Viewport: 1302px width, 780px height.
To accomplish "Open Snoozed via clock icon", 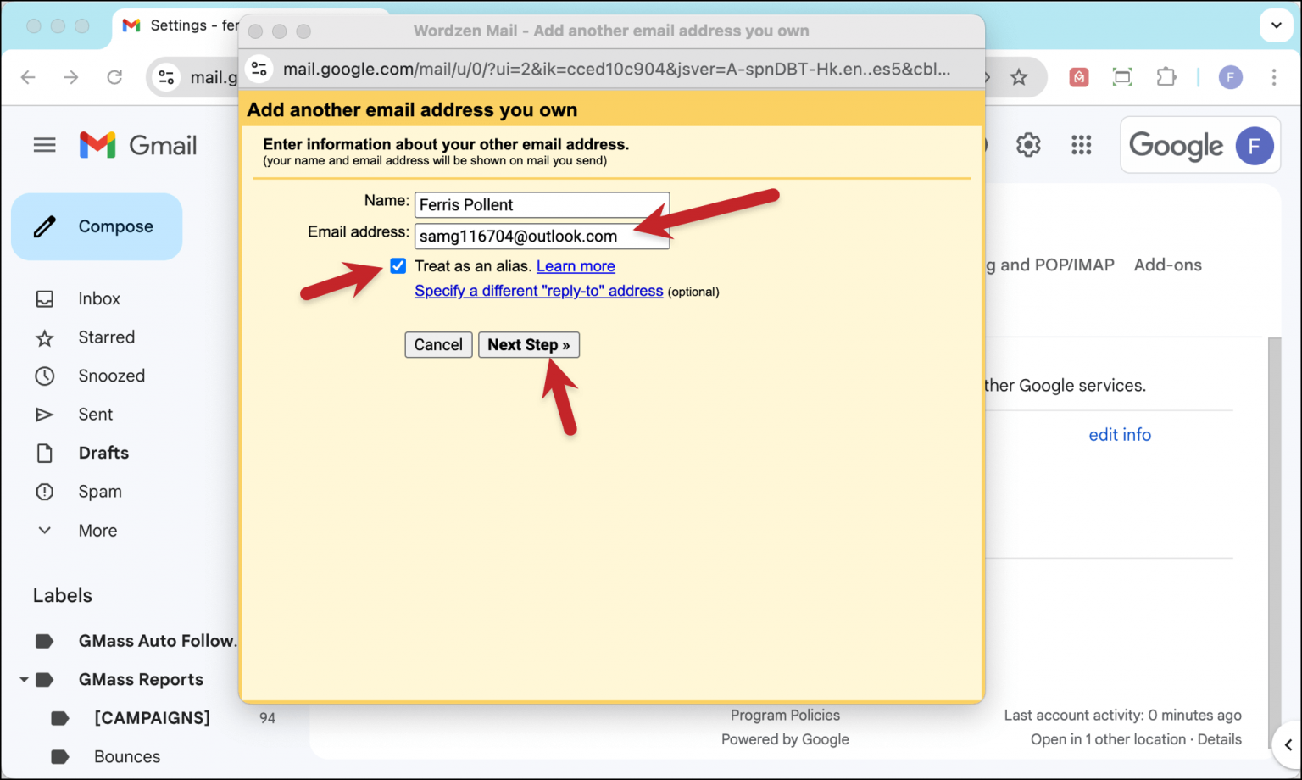I will tap(45, 376).
